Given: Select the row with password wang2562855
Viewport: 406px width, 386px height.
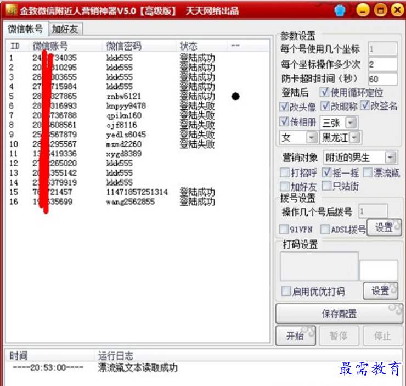Looking at the screenshot, I should pyautogui.click(x=138, y=202).
